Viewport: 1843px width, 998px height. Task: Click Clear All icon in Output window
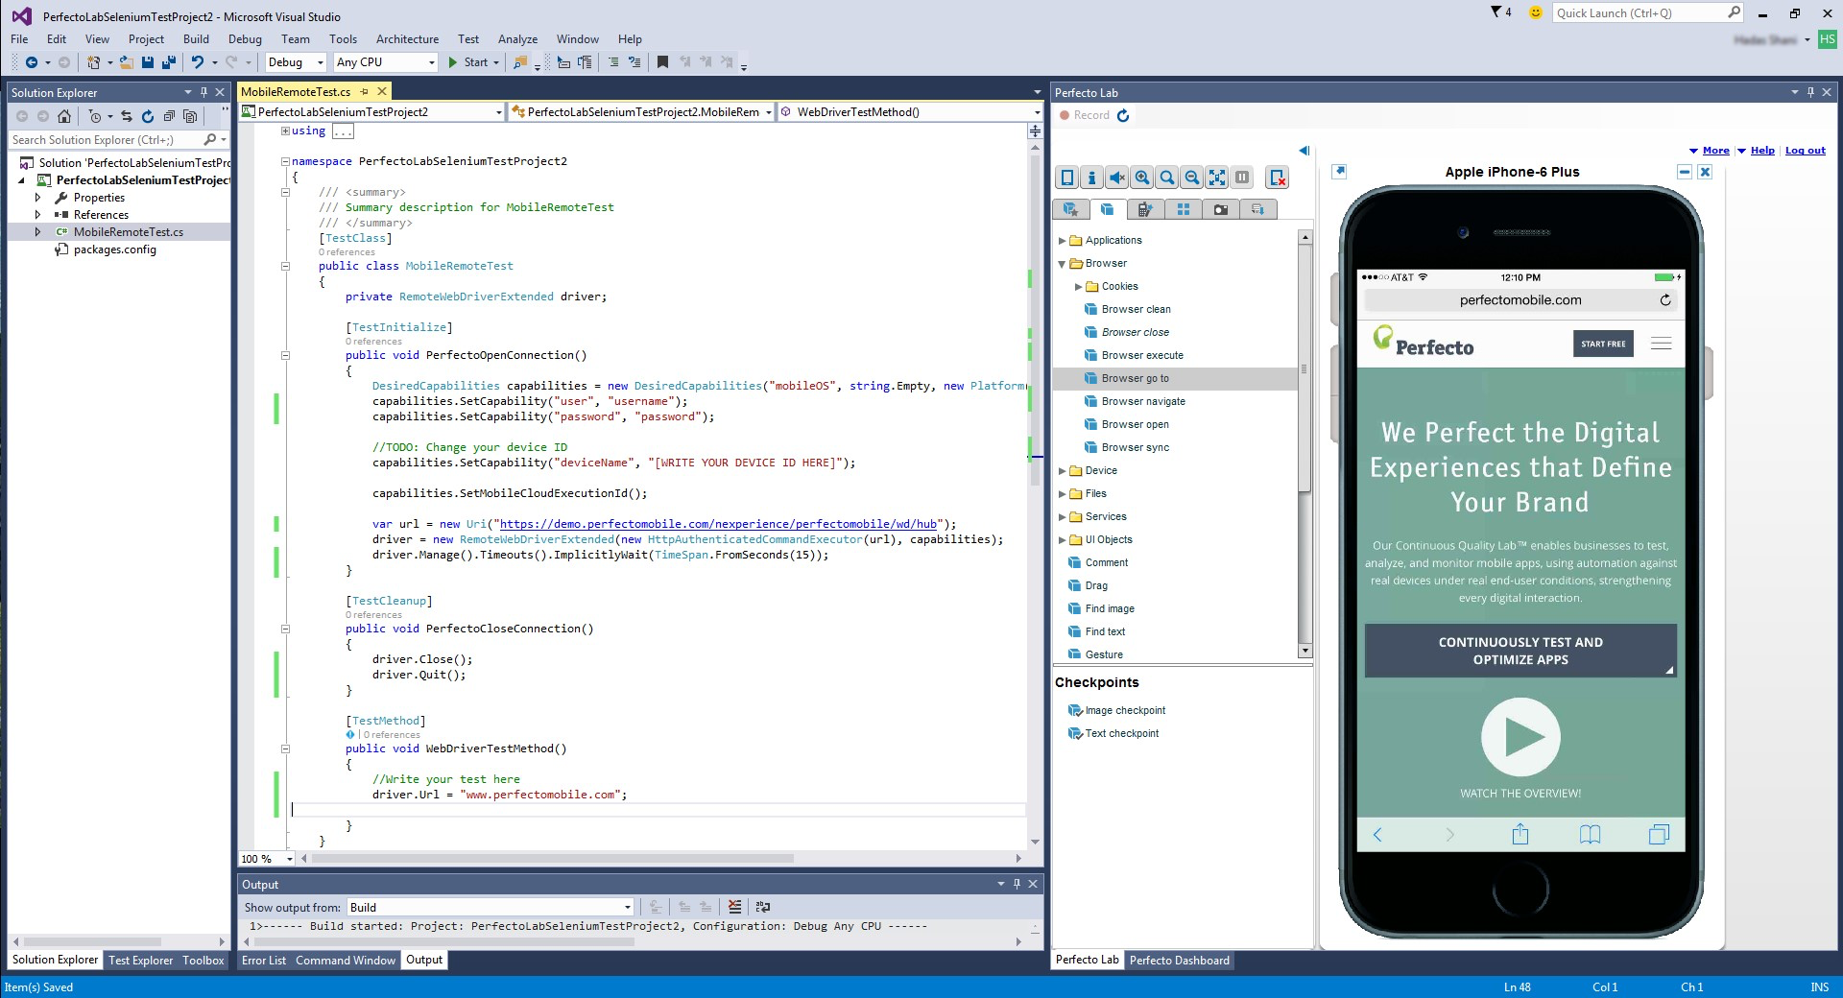[734, 907]
